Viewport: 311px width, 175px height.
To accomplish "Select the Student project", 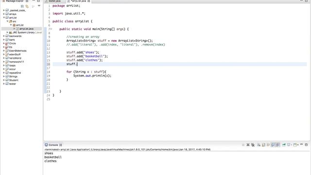I will pos(14,80).
